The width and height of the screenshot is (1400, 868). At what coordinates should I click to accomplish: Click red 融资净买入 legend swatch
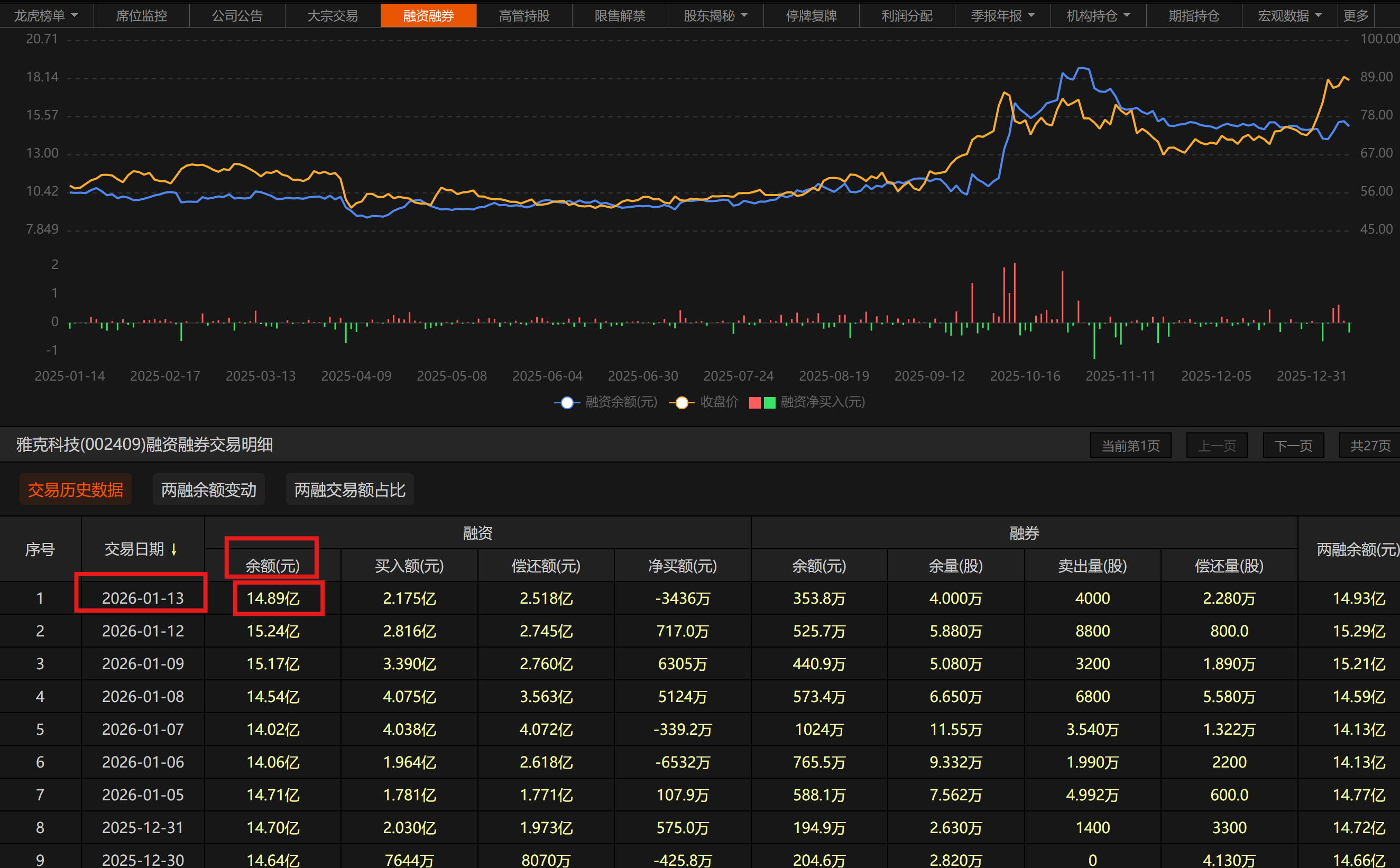(x=755, y=402)
